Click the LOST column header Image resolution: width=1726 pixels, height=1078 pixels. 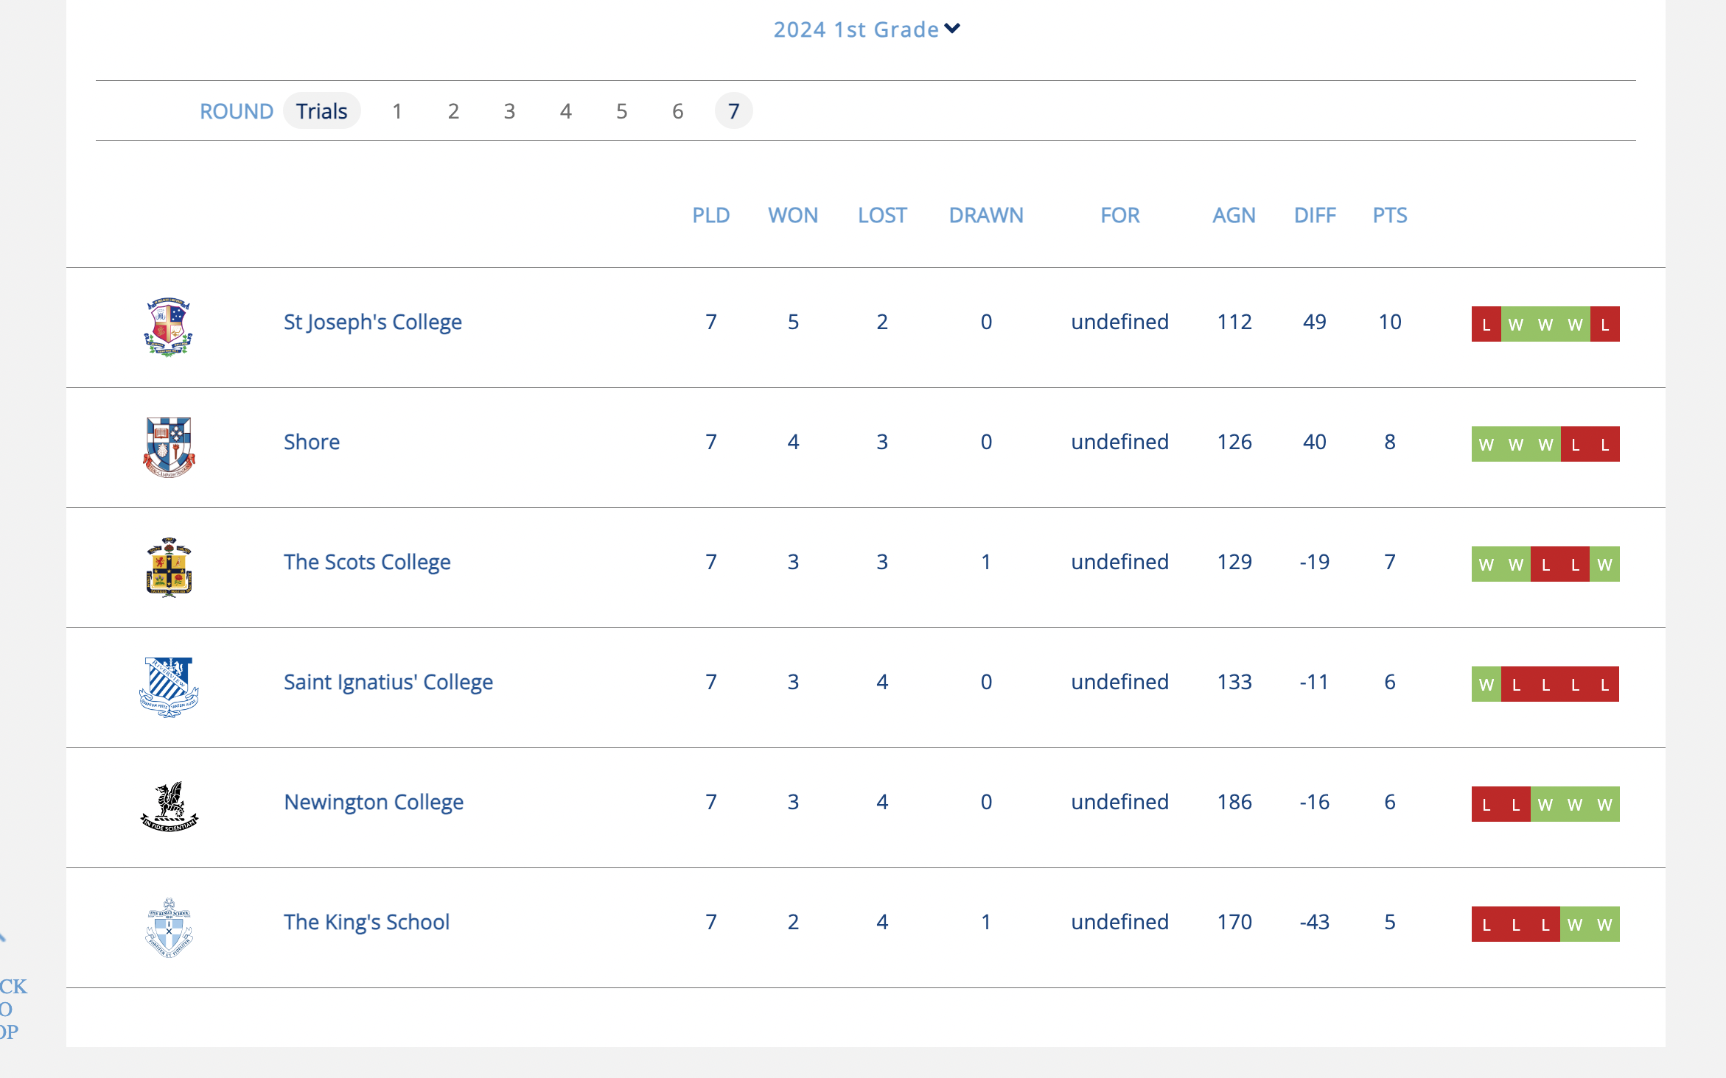click(882, 215)
